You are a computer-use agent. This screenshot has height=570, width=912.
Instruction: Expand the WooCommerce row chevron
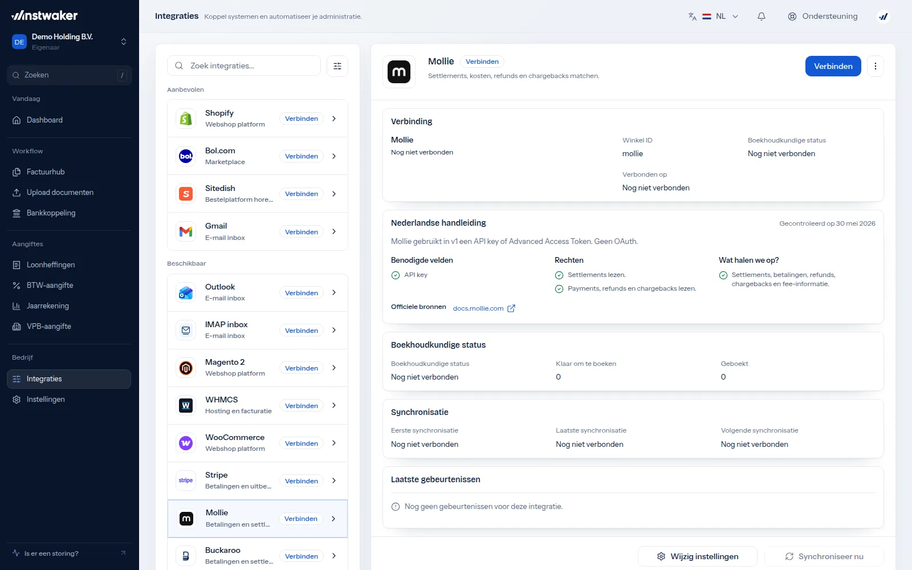click(x=334, y=443)
